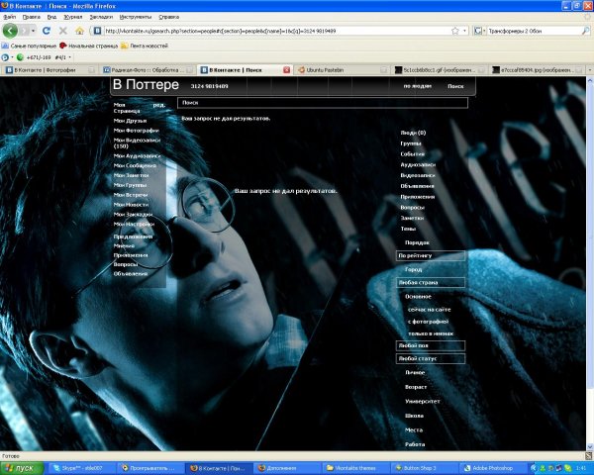The width and height of the screenshot is (594, 475).
Task: Open the 'Самые популярные' bookmark folder
Action: (x=29, y=46)
